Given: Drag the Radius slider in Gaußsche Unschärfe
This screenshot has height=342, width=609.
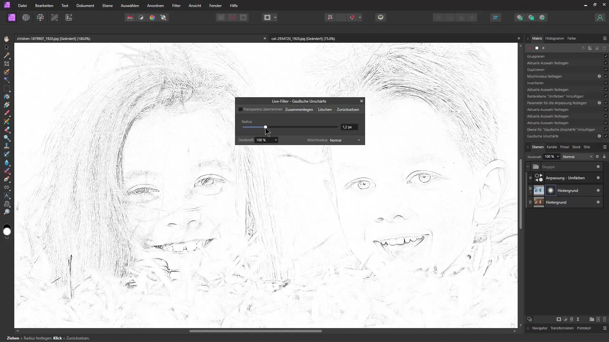Looking at the screenshot, I should [265, 127].
